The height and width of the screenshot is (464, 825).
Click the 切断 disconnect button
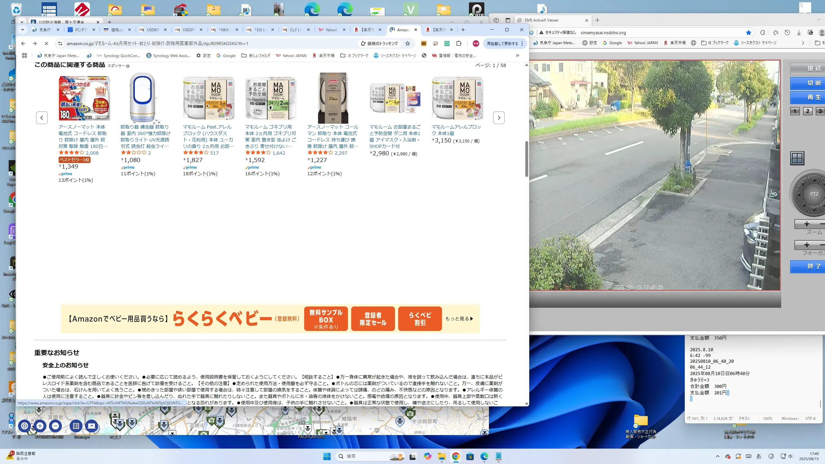814,83
